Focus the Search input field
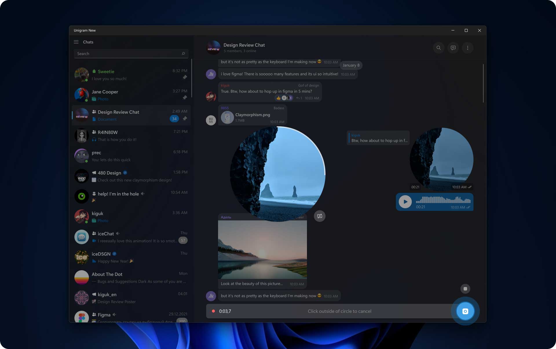The width and height of the screenshot is (556, 349). (x=131, y=54)
